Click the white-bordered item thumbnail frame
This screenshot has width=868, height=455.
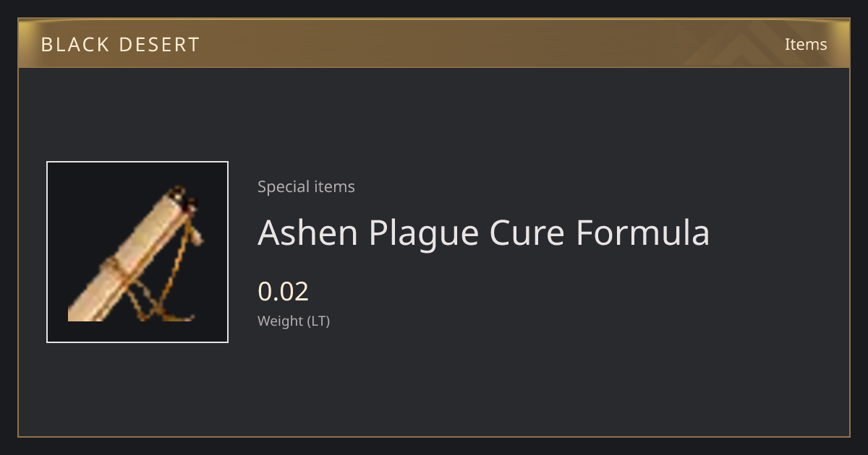tap(137, 252)
